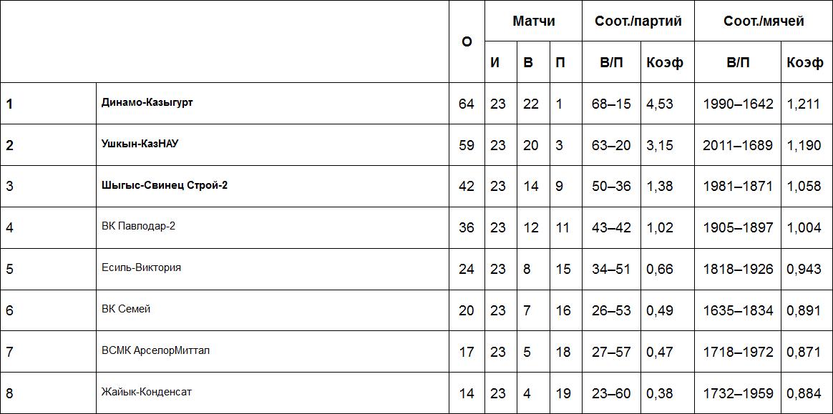The height and width of the screenshot is (414, 833).
Task: Click the Динамо-Казыгурт team name
Action: [x=147, y=102]
